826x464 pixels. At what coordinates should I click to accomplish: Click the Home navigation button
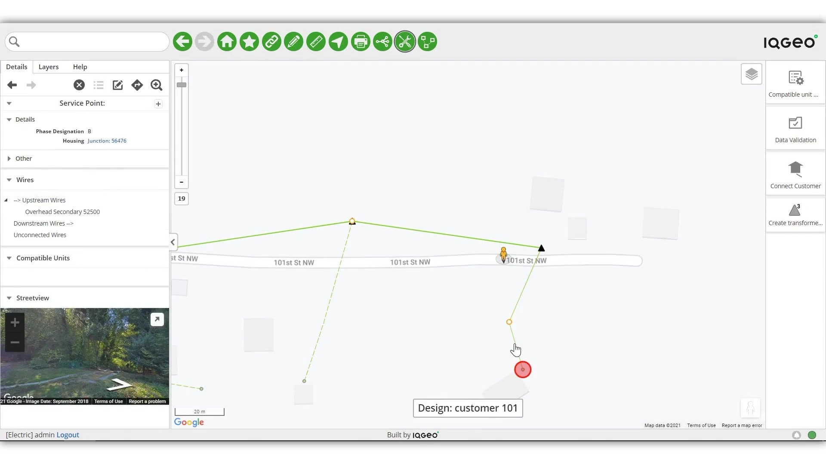226,41
